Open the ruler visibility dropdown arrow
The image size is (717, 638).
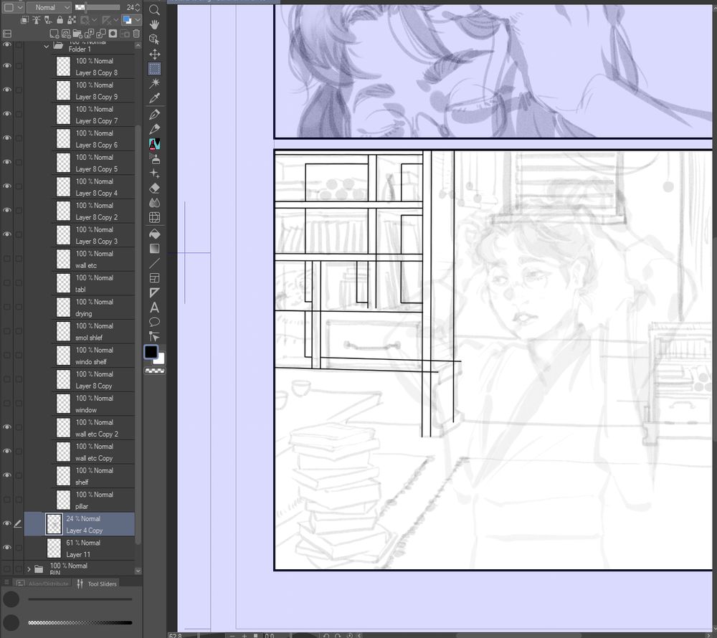[117, 20]
